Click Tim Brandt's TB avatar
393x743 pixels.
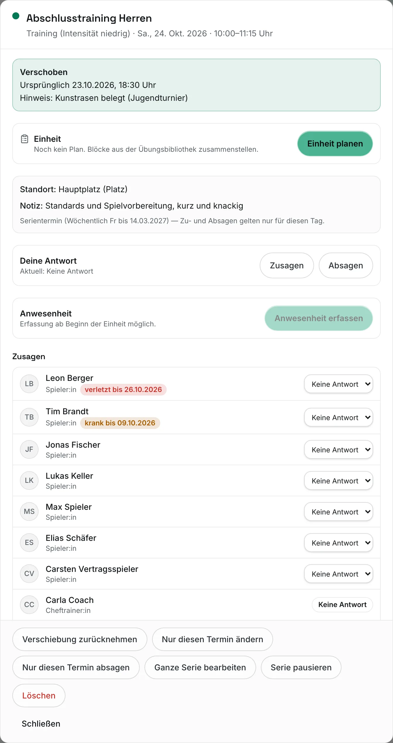pos(29,417)
